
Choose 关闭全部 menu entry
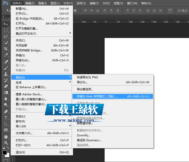pos(42,46)
